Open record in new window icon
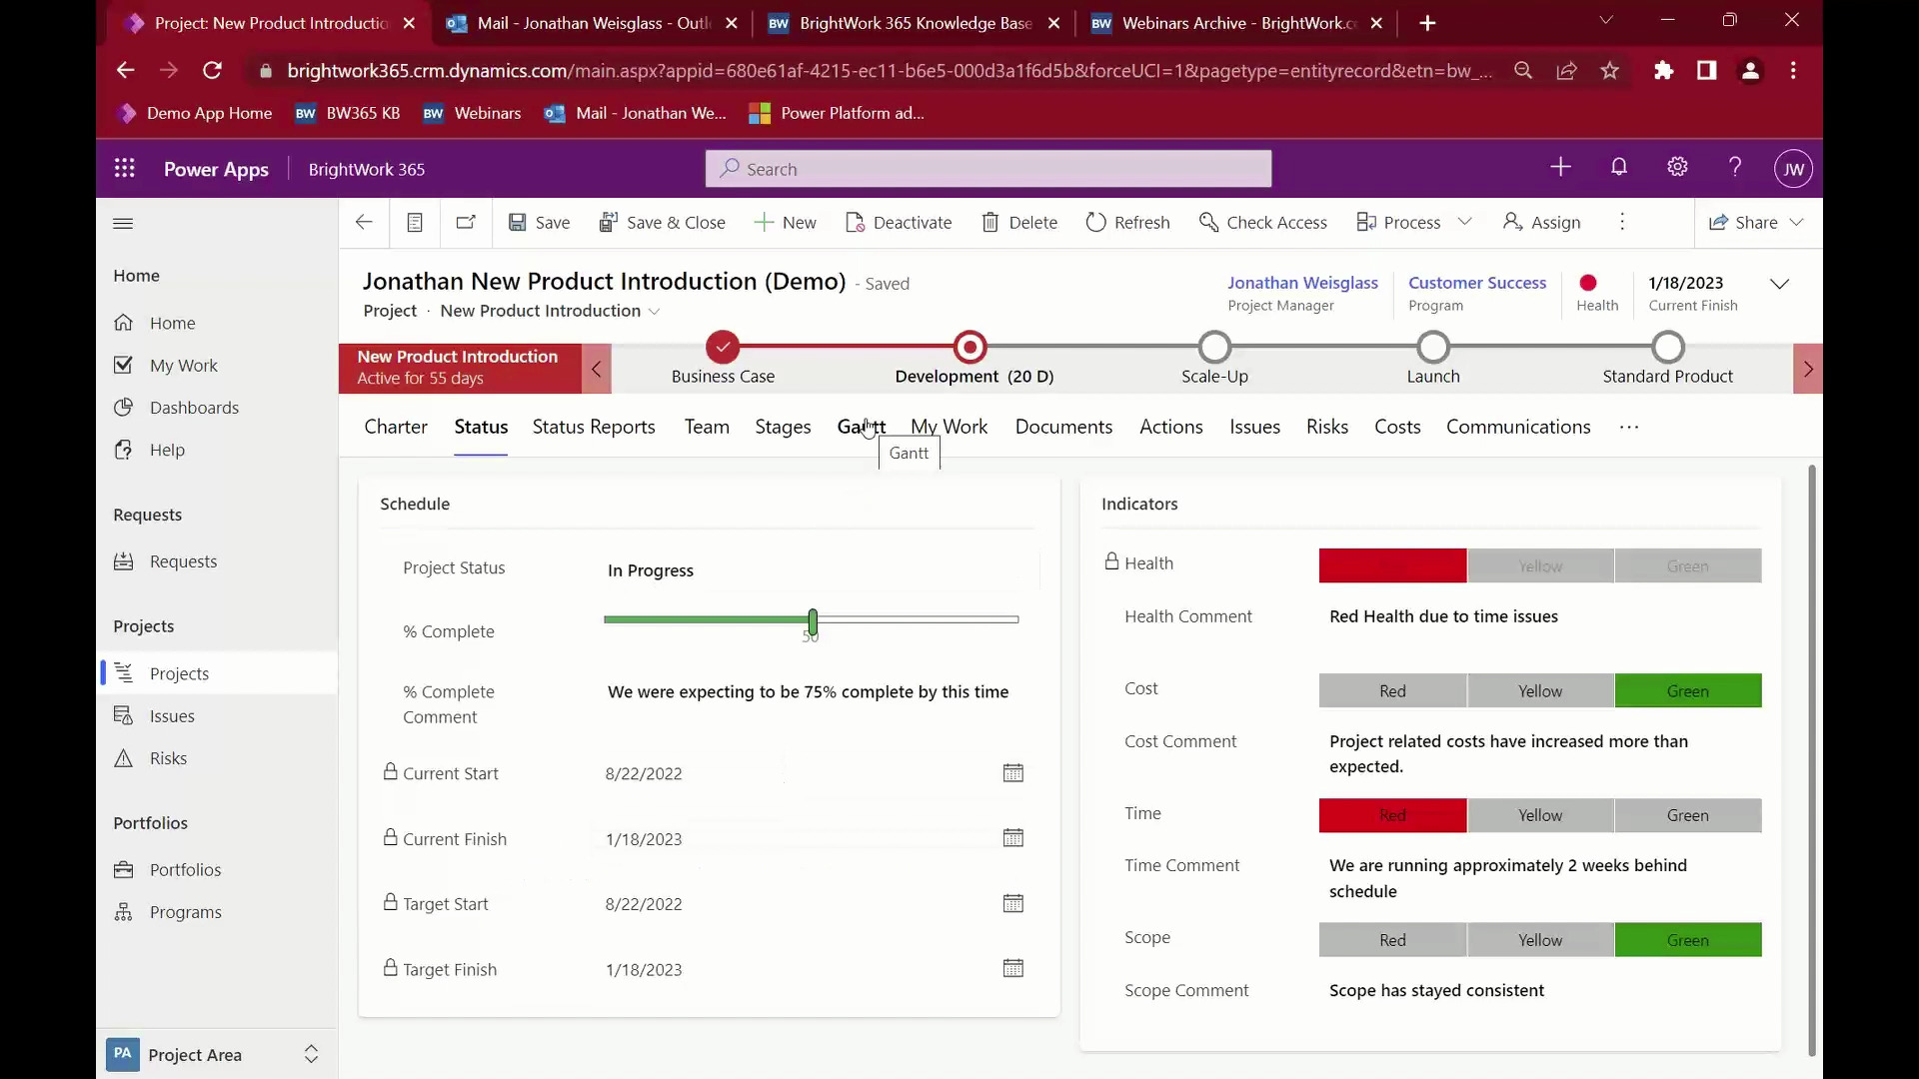The width and height of the screenshot is (1919, 1079). pyautogui.click(x=466, y=222)
